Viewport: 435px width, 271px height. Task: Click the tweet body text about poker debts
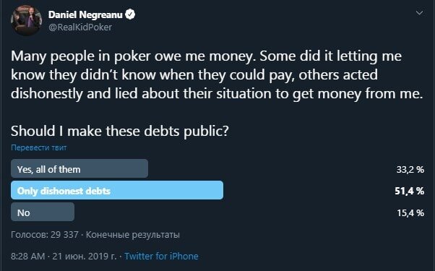click(217, 75)
